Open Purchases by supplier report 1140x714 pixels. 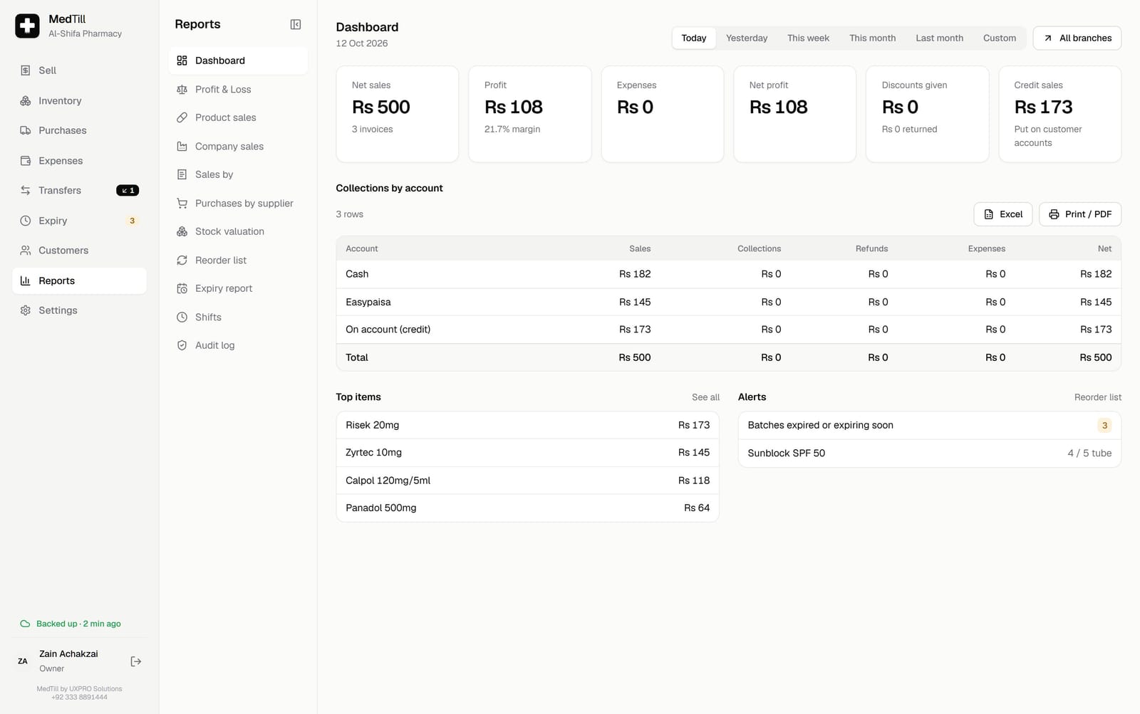click(x=238, y=203)
